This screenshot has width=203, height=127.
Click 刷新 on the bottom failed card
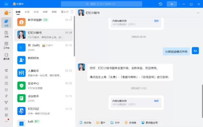click(156, 101)
